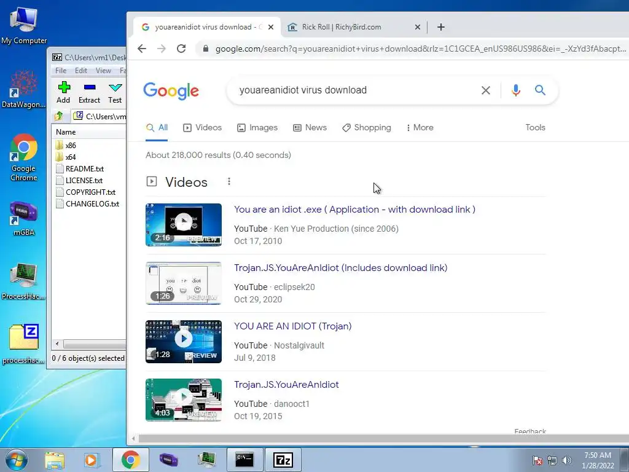
Task: Click the Chrome address bar URL
Action: point(420,49)
